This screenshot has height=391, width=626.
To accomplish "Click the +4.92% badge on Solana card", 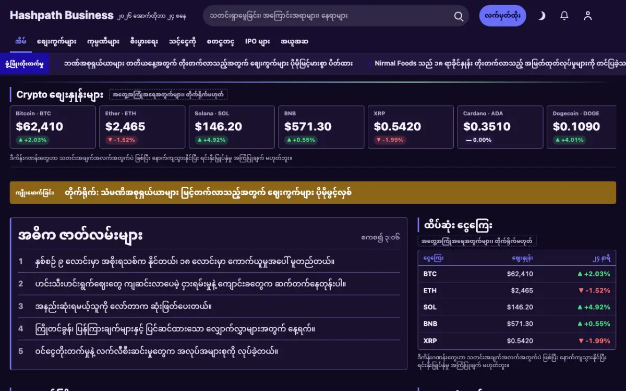I will point(211,140).
